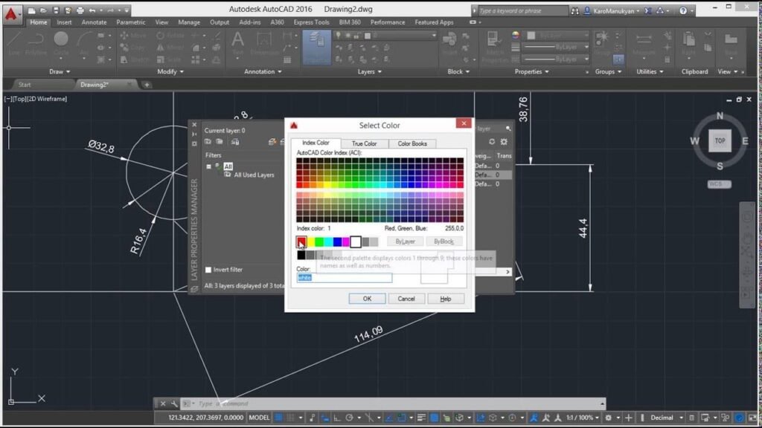Click the new drawing tab plus icon
This screenshot has width=762, height=428.
click(147, 85)
